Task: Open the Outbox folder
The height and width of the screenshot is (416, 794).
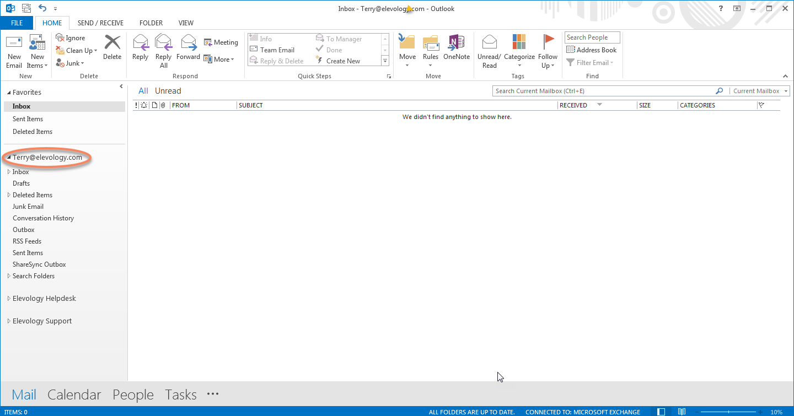Action: point(24,230)
